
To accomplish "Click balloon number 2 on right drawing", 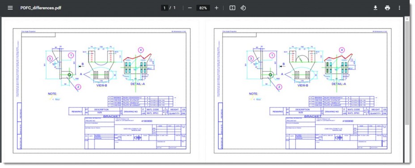I will (279, 86).
